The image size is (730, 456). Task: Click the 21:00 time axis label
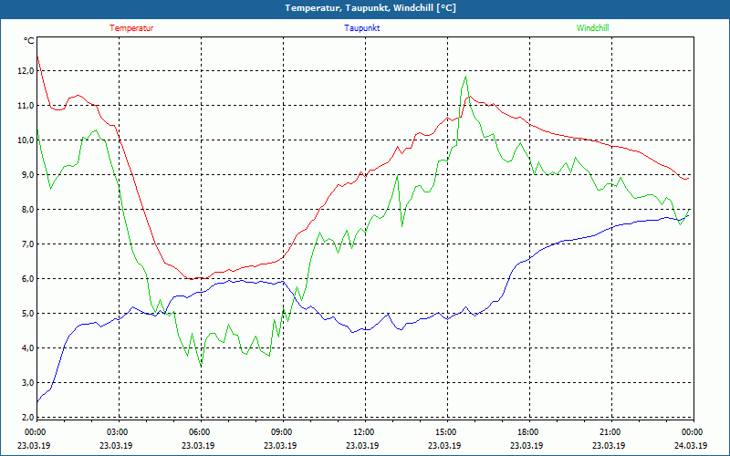(609, 432)
